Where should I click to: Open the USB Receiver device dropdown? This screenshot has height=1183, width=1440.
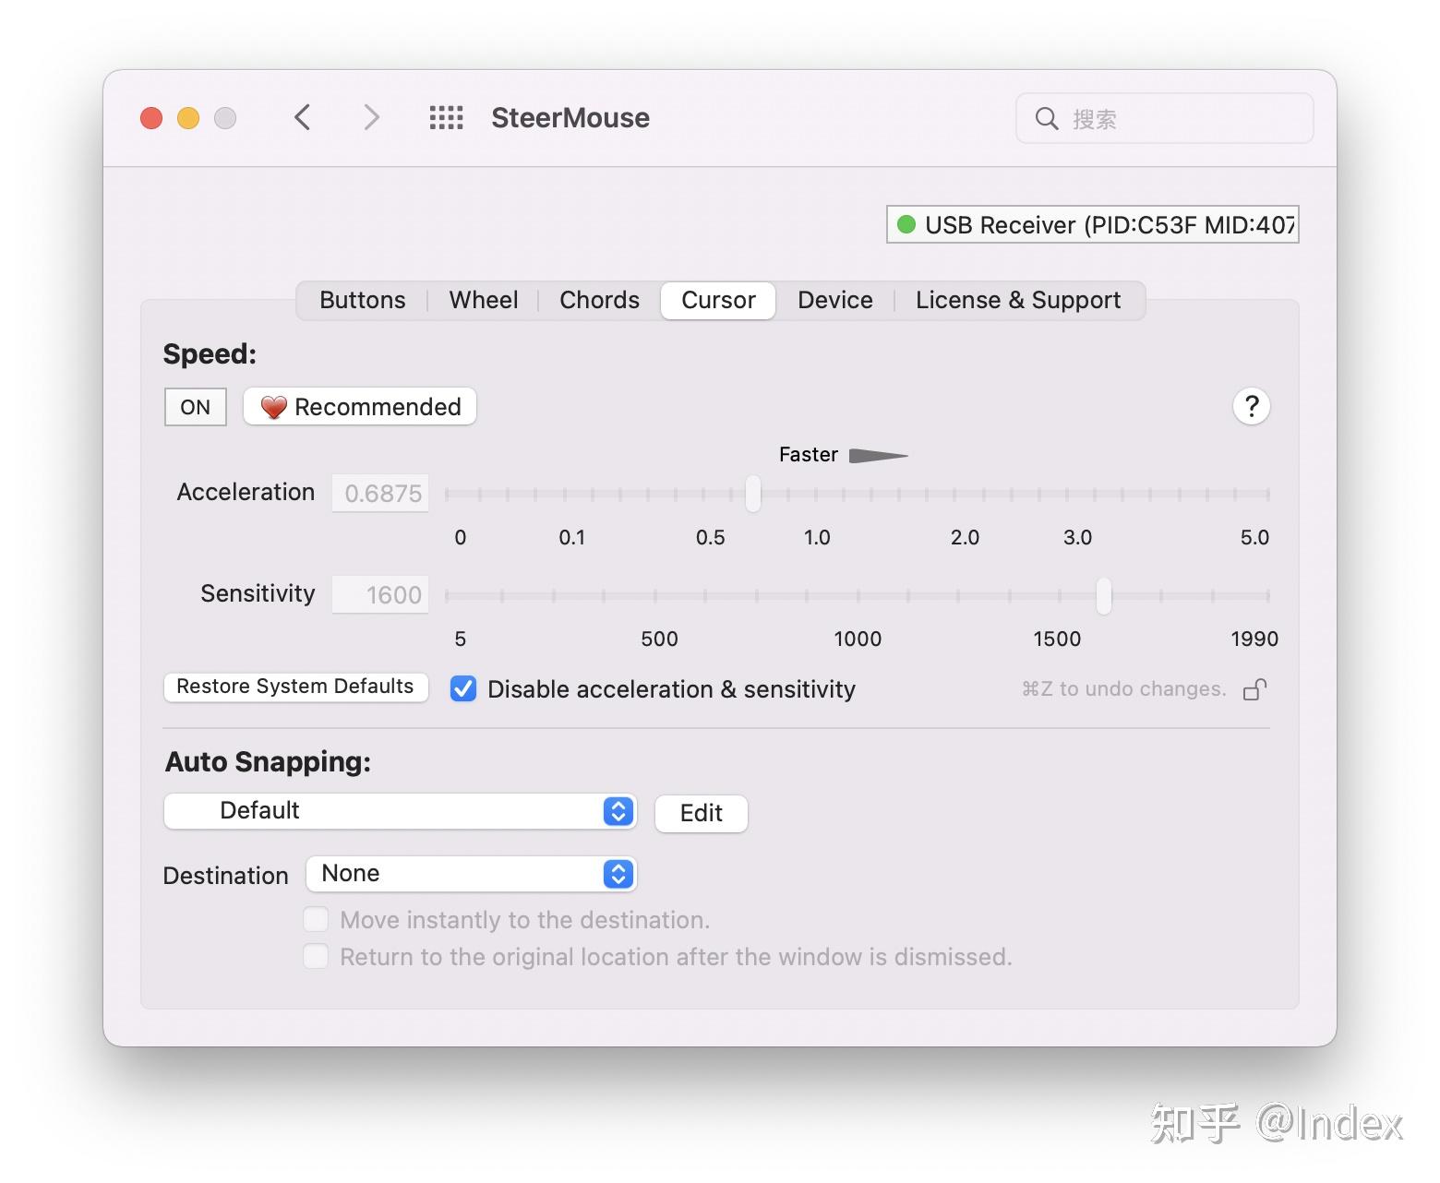1093,224
